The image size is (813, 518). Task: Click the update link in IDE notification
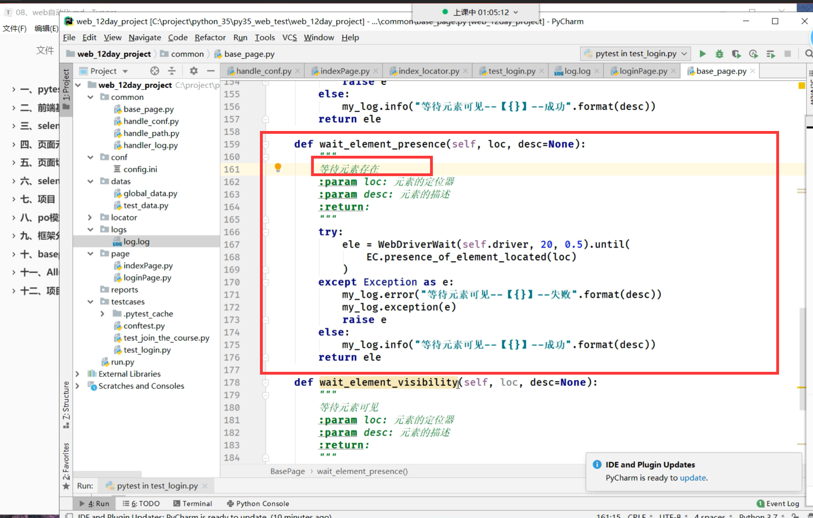click(692, 478)
